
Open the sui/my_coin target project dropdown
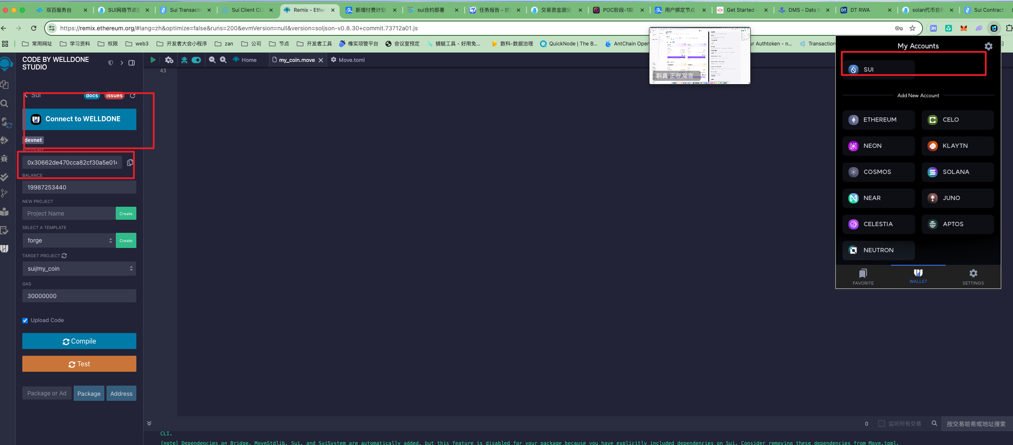tap(79, 269)
